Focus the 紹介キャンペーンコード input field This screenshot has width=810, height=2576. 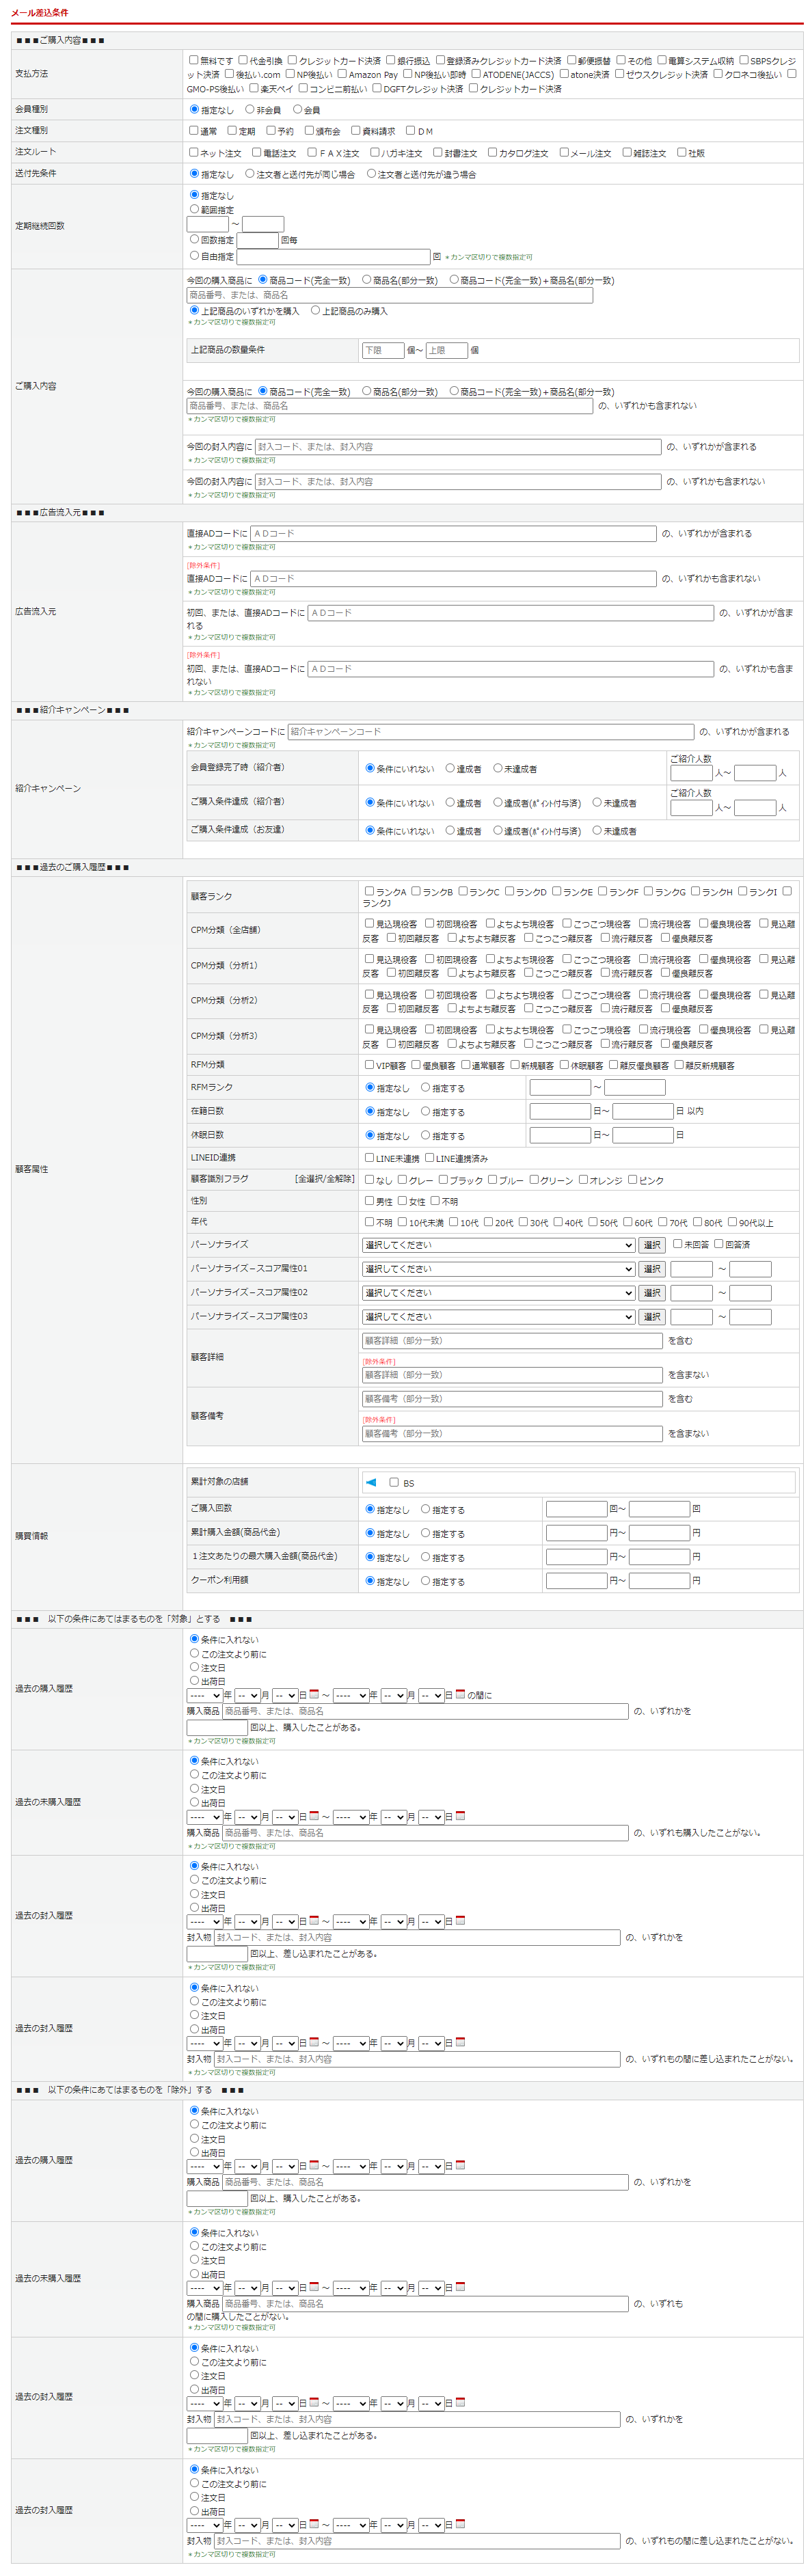(490, 732)
